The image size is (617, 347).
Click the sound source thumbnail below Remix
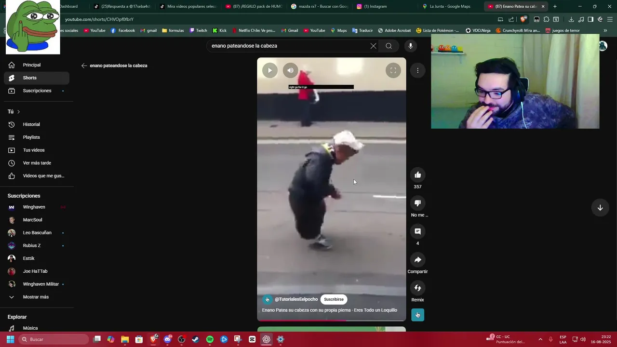(x=417, y=315)
